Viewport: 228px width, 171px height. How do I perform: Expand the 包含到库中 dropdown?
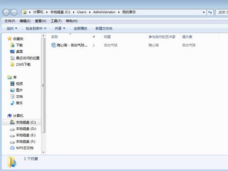[x=36, y=28]
